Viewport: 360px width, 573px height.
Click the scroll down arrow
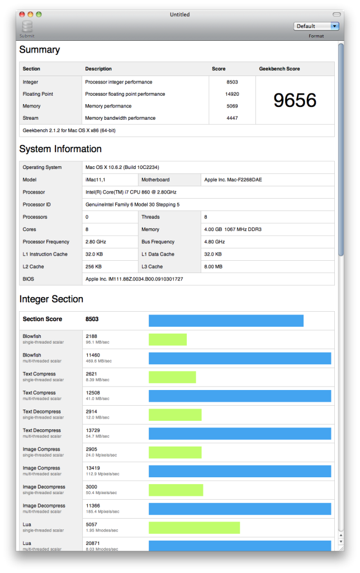pos(340,542)
